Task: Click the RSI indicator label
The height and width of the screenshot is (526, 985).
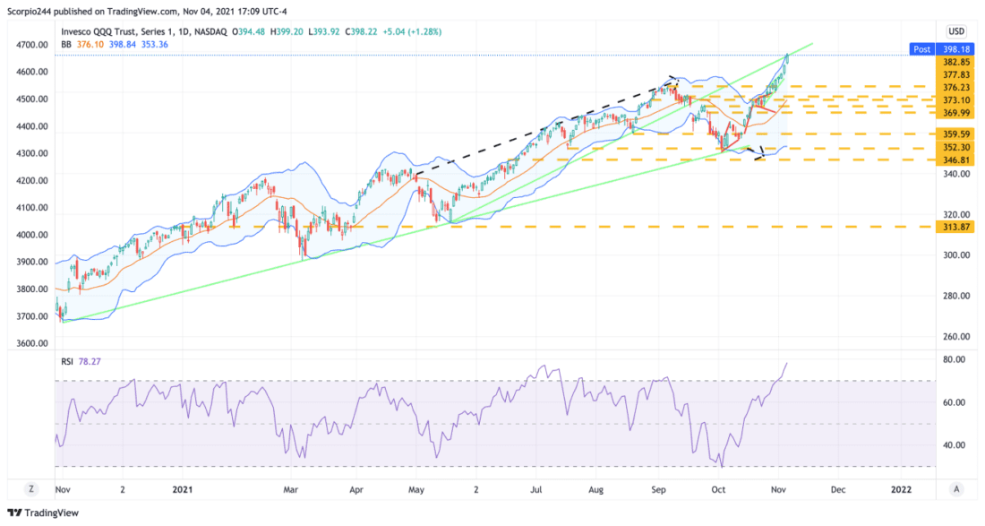Action: tap(67, 361)
